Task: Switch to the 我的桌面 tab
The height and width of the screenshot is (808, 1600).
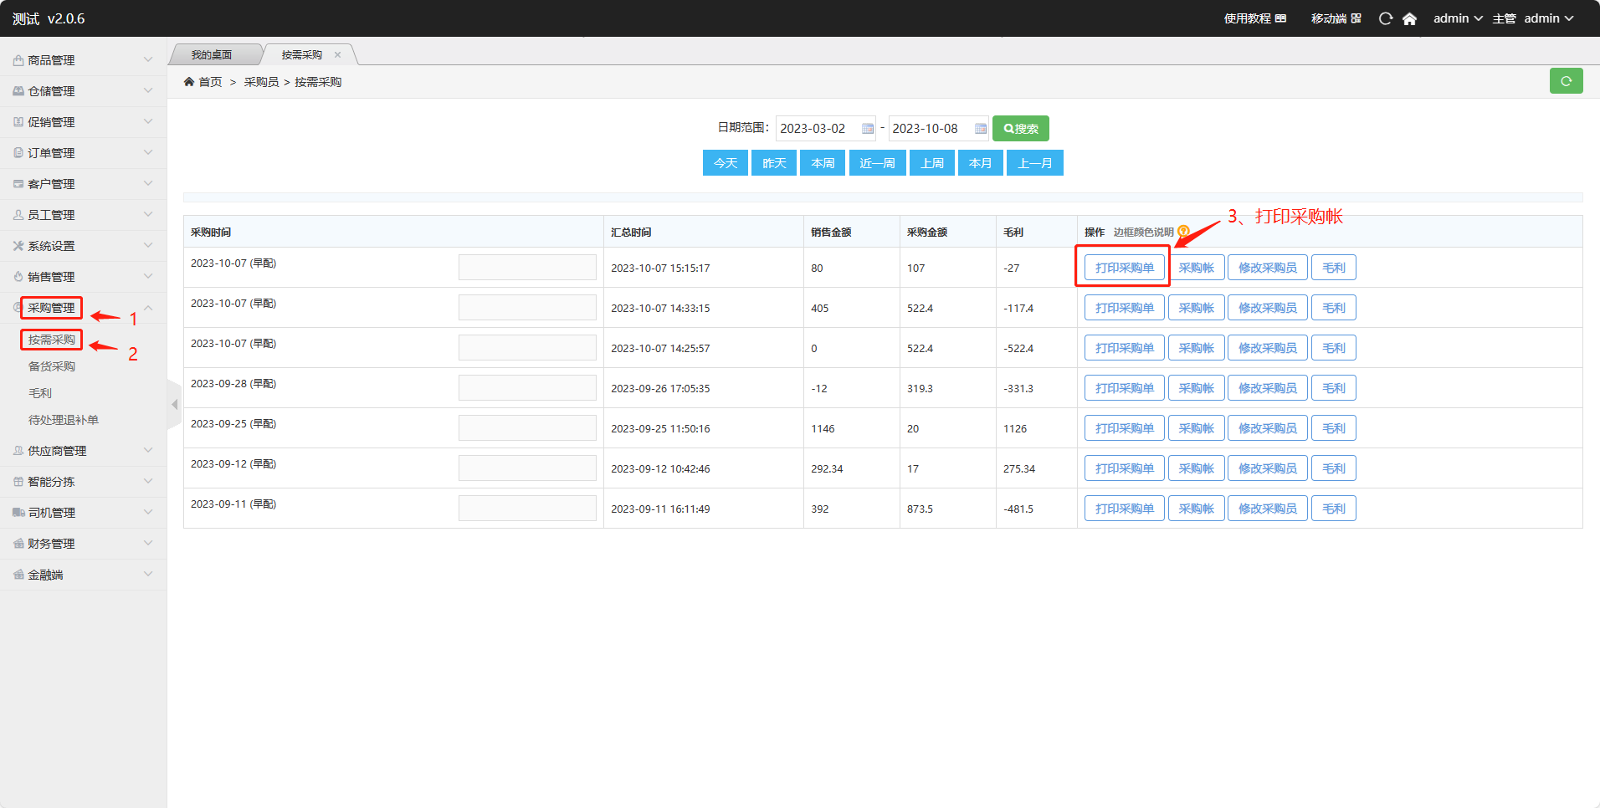Action: tap(212, 55)
